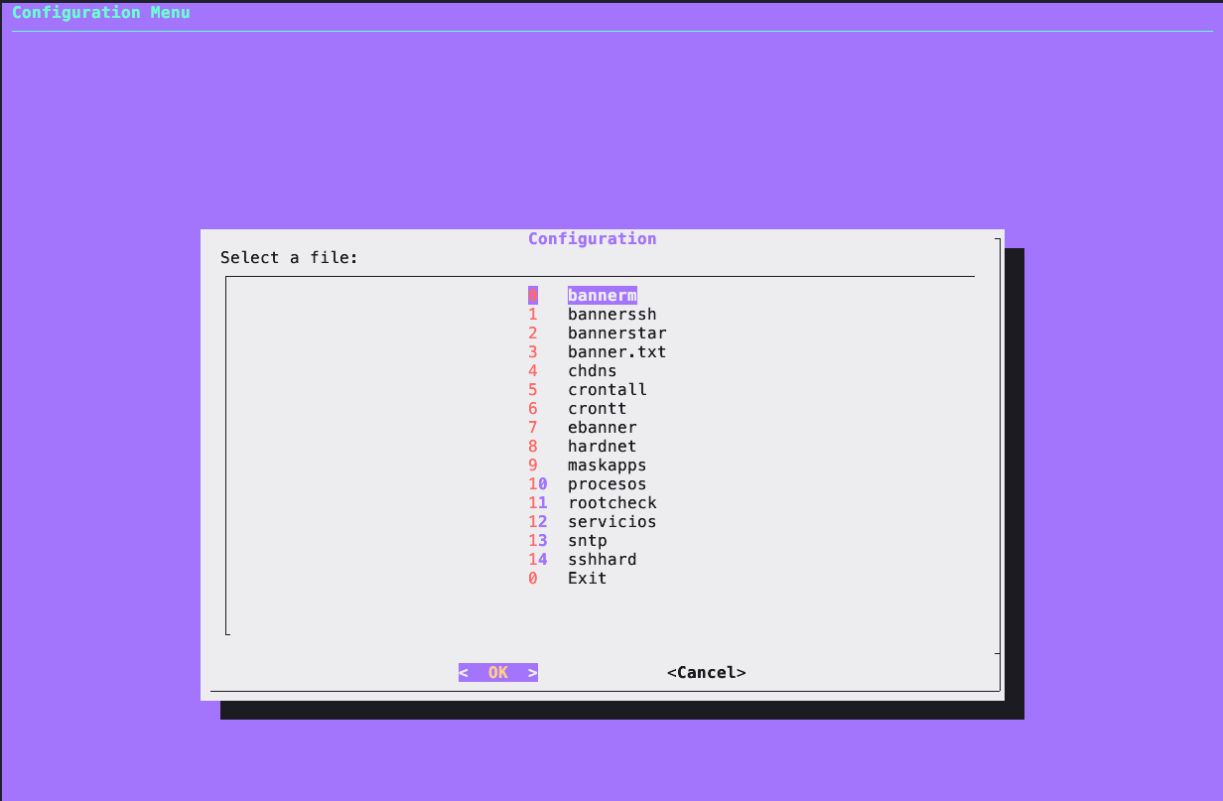This screenshot has height=801, width=1223.
Task: Select sshhard from the menu
Action: 602,560
